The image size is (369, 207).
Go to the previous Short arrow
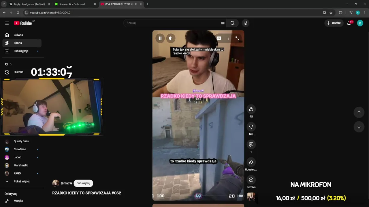click(x=359, y=112)
